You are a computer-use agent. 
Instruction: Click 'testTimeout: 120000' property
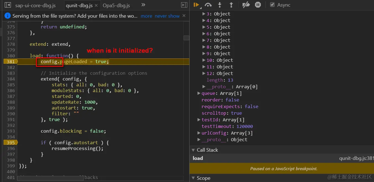tap(227, 126)
